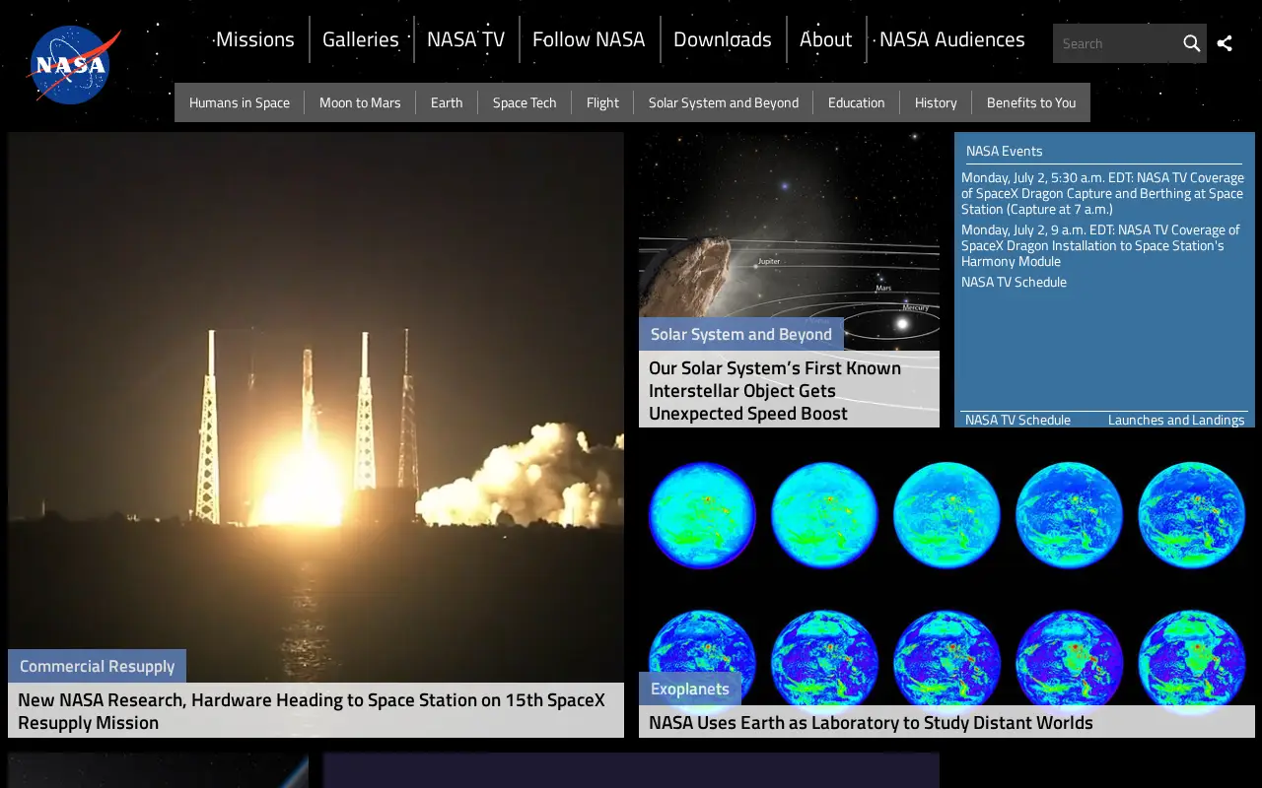Open the Missions menu
1262x788 pixels.
pos(254,39)
